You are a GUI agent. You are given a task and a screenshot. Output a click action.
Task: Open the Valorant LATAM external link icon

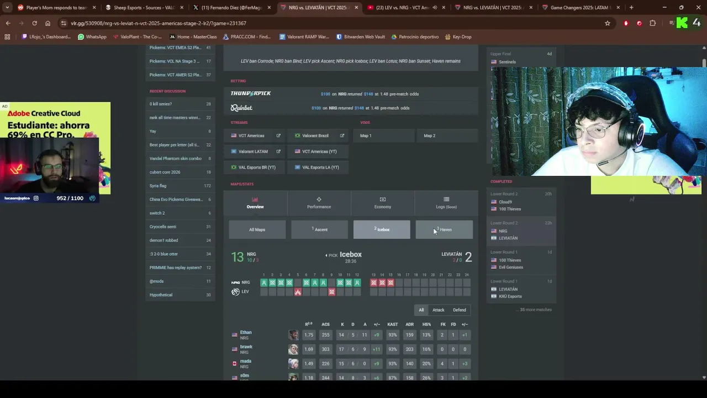click(x=278, y=151)
